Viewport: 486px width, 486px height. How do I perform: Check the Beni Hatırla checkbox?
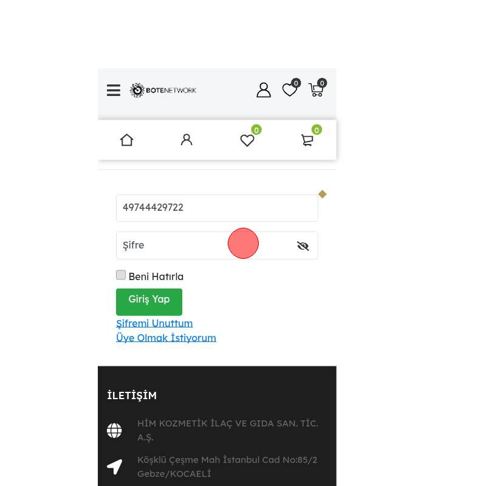pos(121,275)
